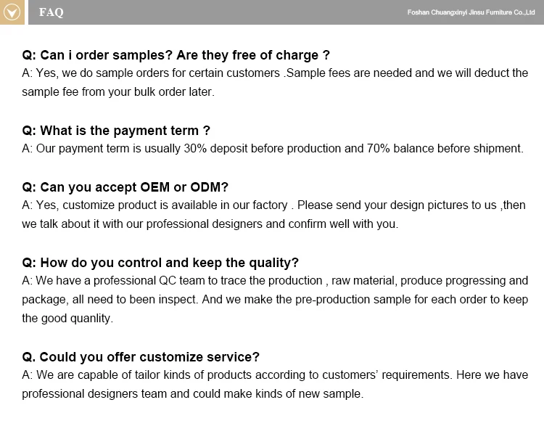Viewport: 544px width, 442px height.
Task: Select the question about ordering samples
Action: click(176, 55)
